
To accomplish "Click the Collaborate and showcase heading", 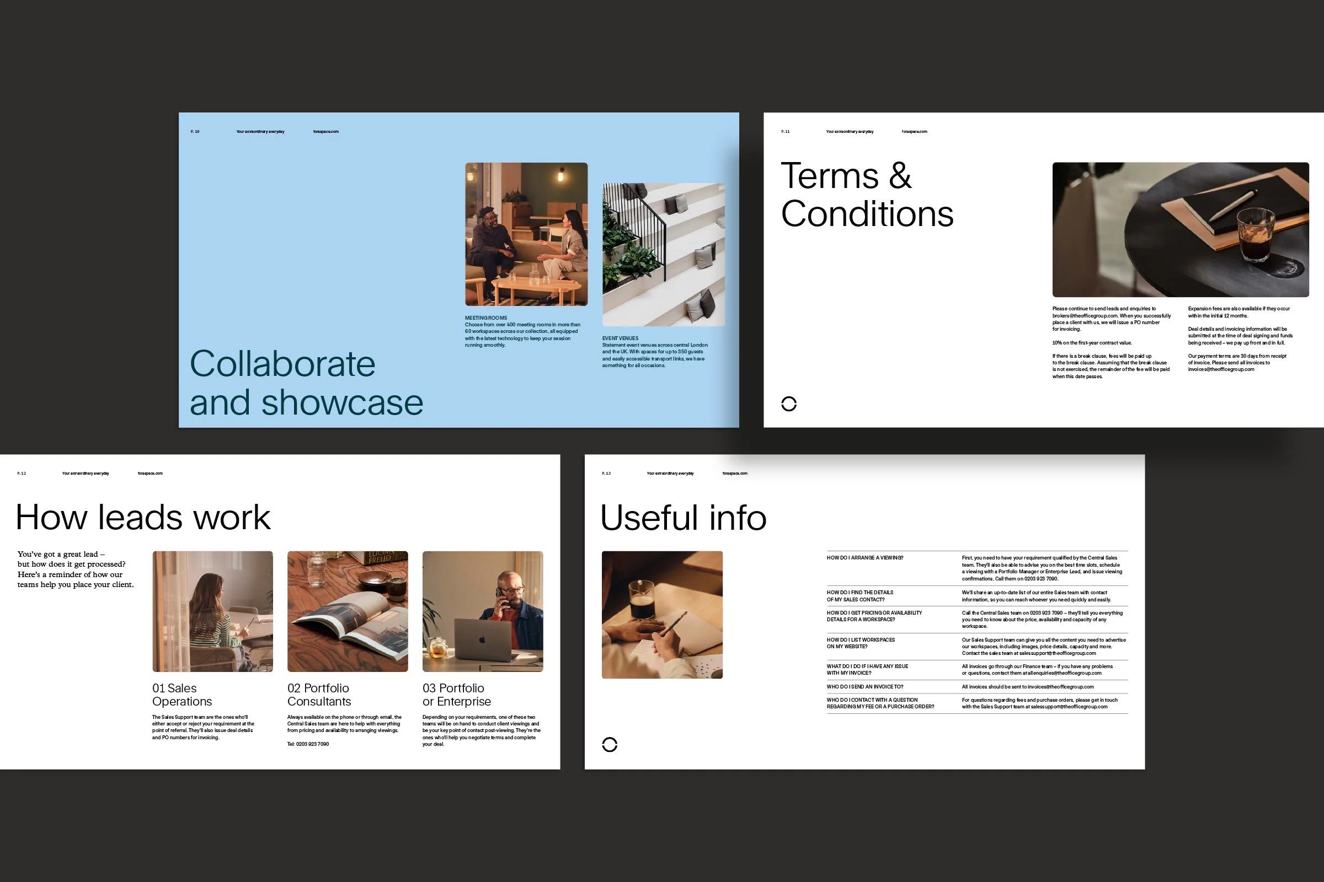I will tap(306, 383).
